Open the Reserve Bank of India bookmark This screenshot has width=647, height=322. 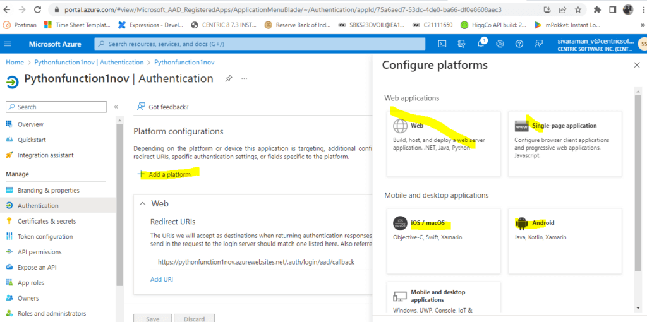coord(298,25)
